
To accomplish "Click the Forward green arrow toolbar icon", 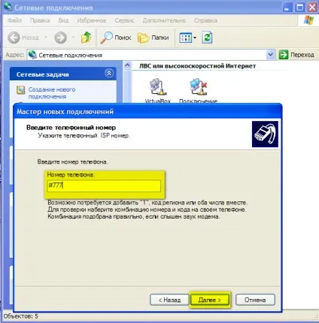I will point(60,38).
